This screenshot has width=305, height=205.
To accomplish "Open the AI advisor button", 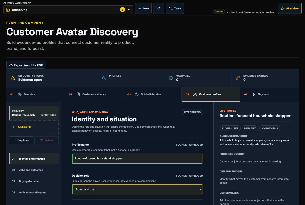I will pos(290,8).
